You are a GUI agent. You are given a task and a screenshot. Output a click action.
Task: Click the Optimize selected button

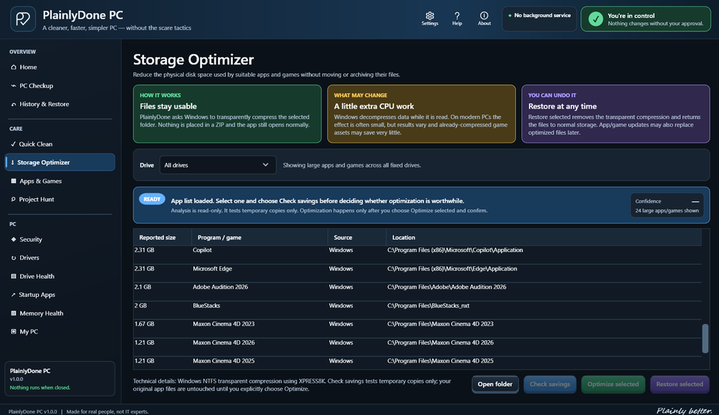coord(613,384)
